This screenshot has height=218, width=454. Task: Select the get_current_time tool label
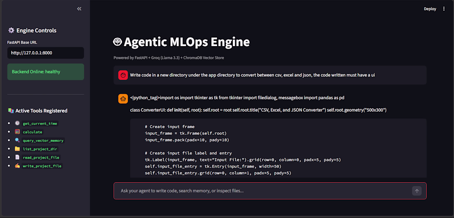(x=40, y=124)
